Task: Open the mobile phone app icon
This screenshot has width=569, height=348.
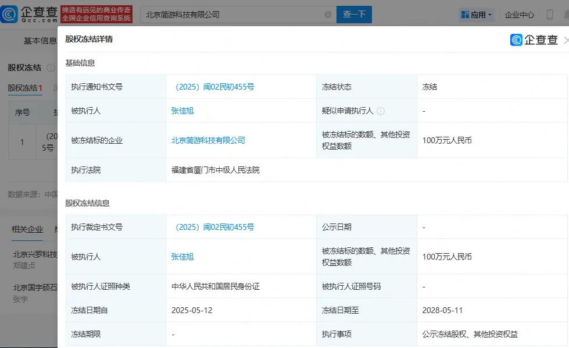Action: coord(549,15)
